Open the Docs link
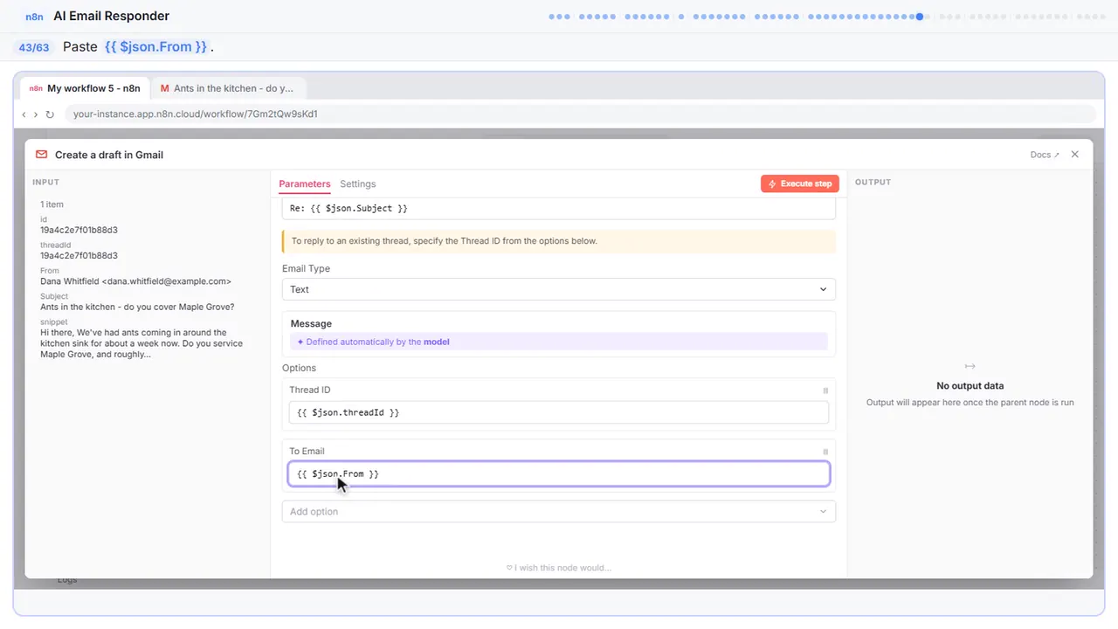 [1045, 155]
